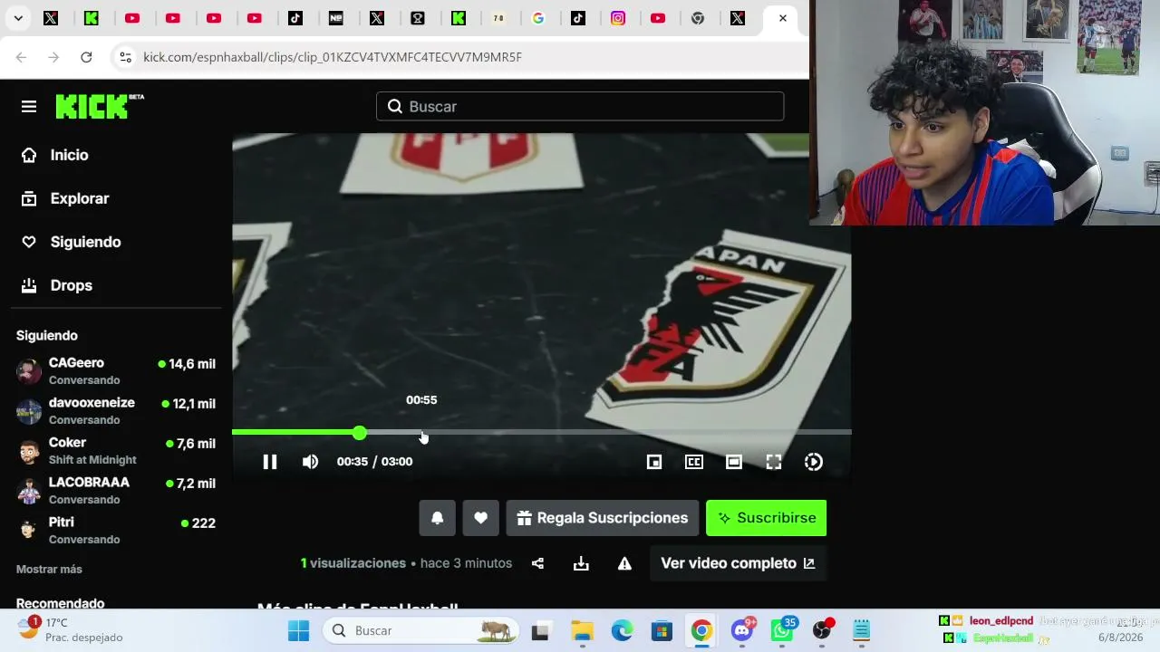Open playback speed settings
This screenshot has height=652, width=1160.
point(814,462)
